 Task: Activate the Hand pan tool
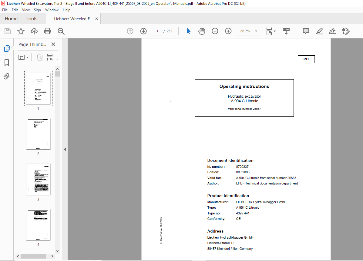click(x=202, y=31)
